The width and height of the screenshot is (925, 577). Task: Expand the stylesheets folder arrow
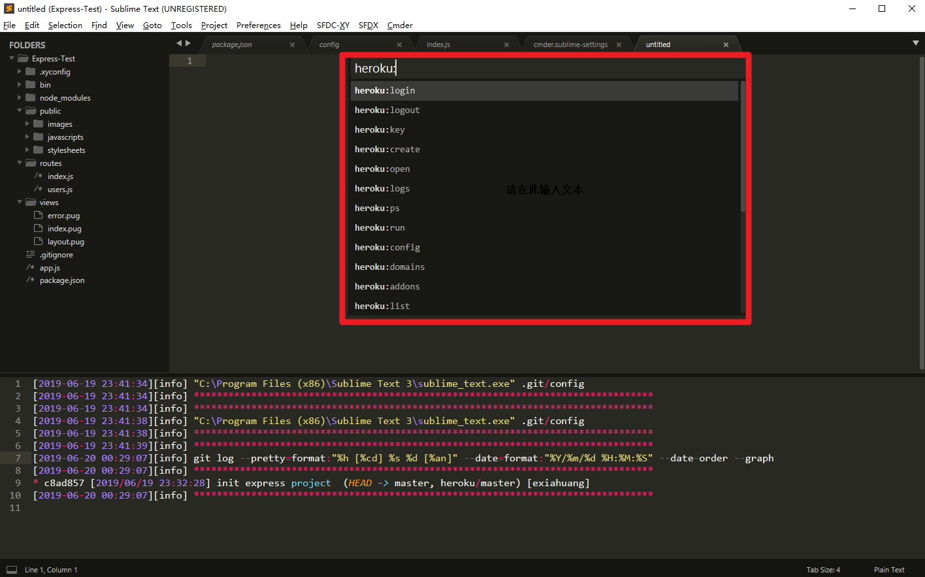click(x=27, y=150)
